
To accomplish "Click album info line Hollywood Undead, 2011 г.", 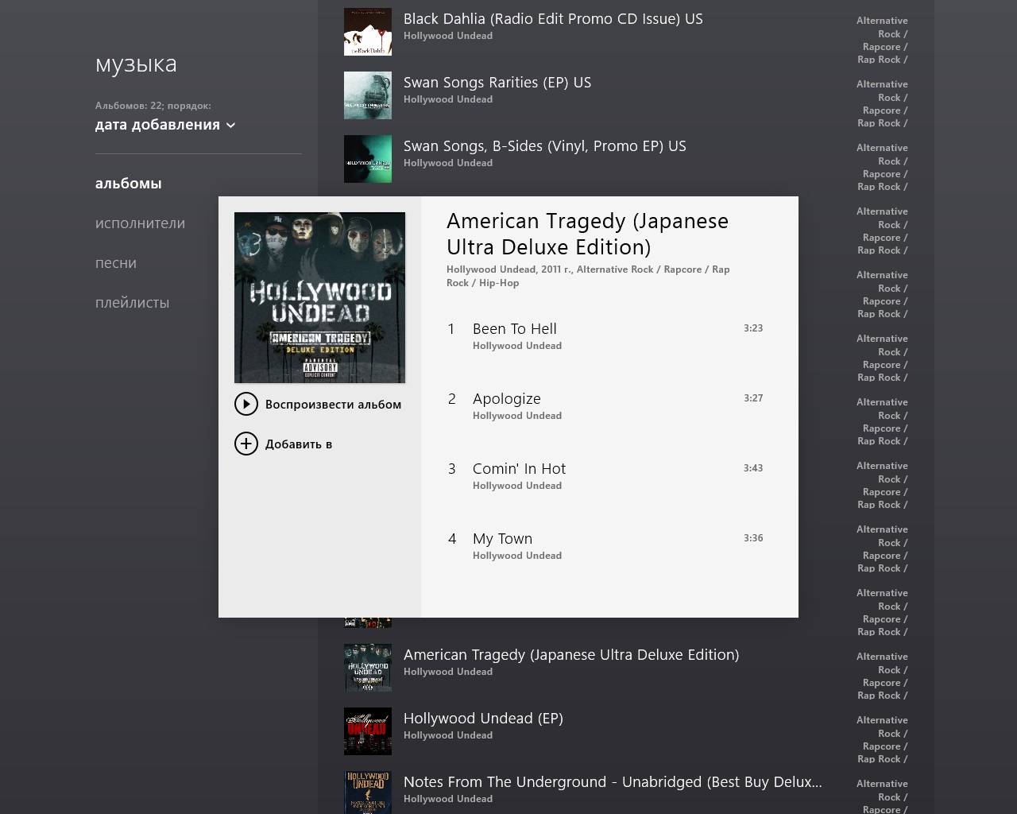I will 588,276.
